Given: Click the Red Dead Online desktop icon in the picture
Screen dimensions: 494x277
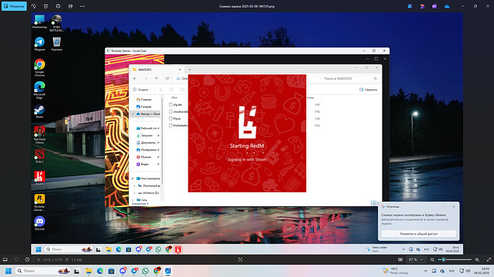Looking at the screenshot, I should 39,134.
